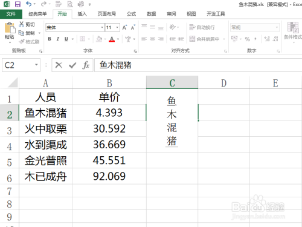Select column C header
This screenshot has width=302, height=227.
(172, 82)
